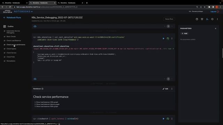223x125 pixels.
Task: Toggle the Outline panel icon
Action: click(5, 26)
